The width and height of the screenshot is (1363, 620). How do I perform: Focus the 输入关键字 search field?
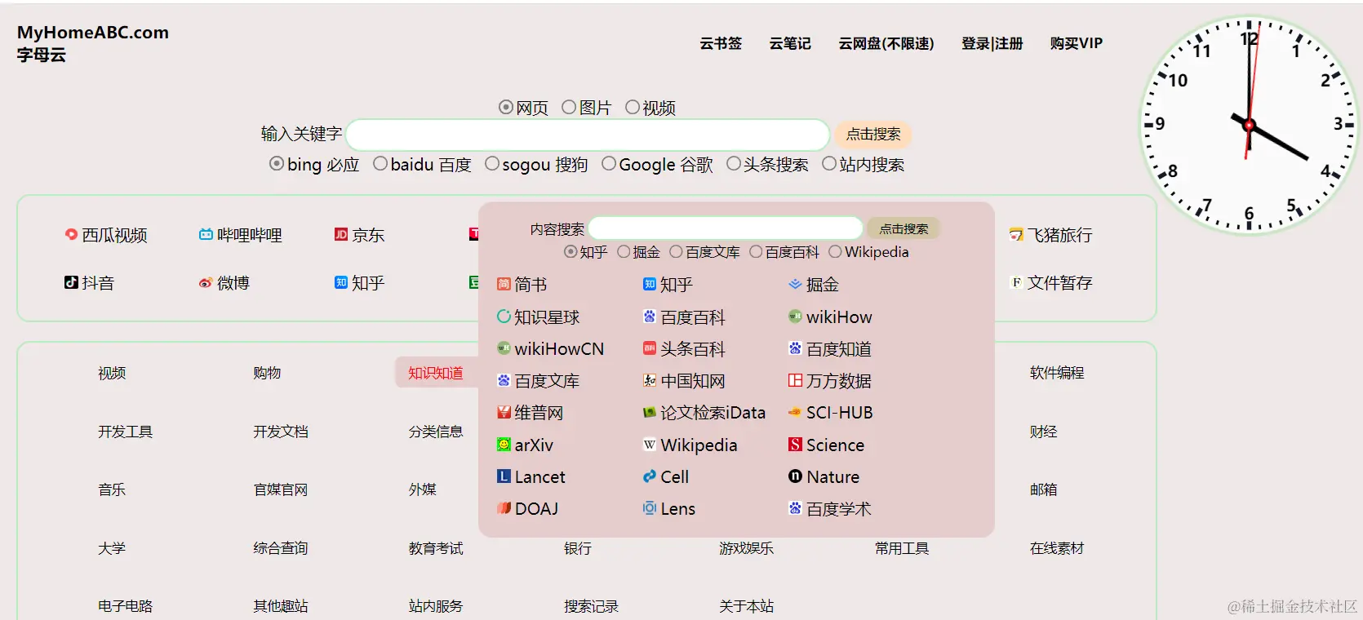pos(588,135)
